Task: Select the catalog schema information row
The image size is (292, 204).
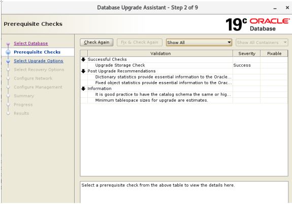Action: click(184, 95)
